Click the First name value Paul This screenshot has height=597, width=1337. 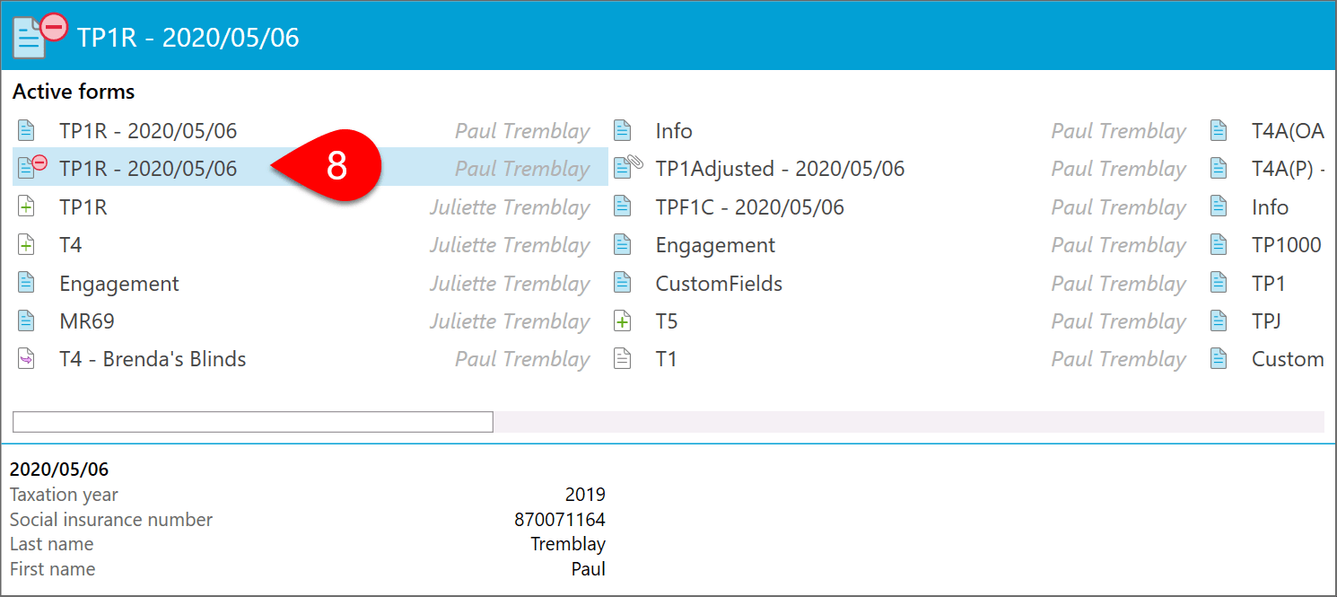pyautogui.click(x=589, y=569)
